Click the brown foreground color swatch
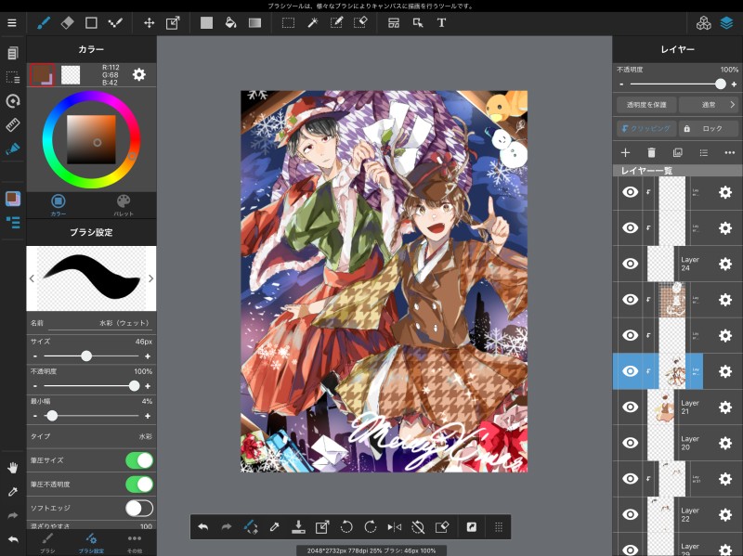The height and width of the screenshot is (556, 743). (42, 74)
